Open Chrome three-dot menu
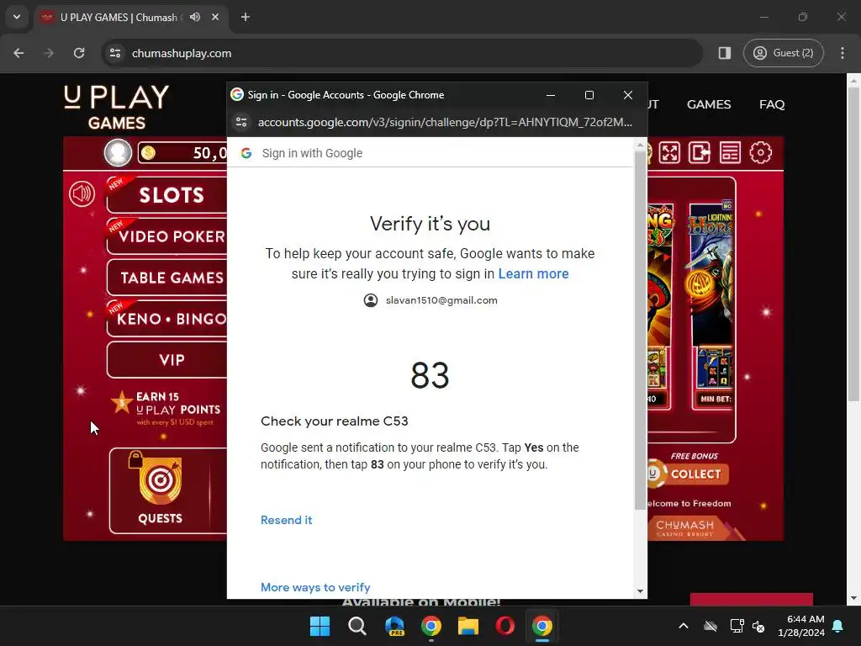Viewport: 861px width, 646px height. [843, 53]
